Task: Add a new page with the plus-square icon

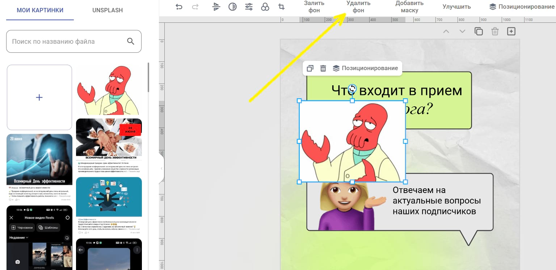Action: [511, 31]
